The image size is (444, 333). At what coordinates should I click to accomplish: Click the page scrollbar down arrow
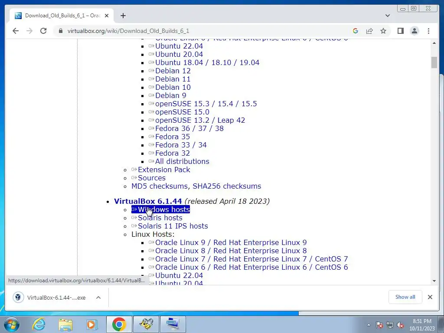[434, 281]
